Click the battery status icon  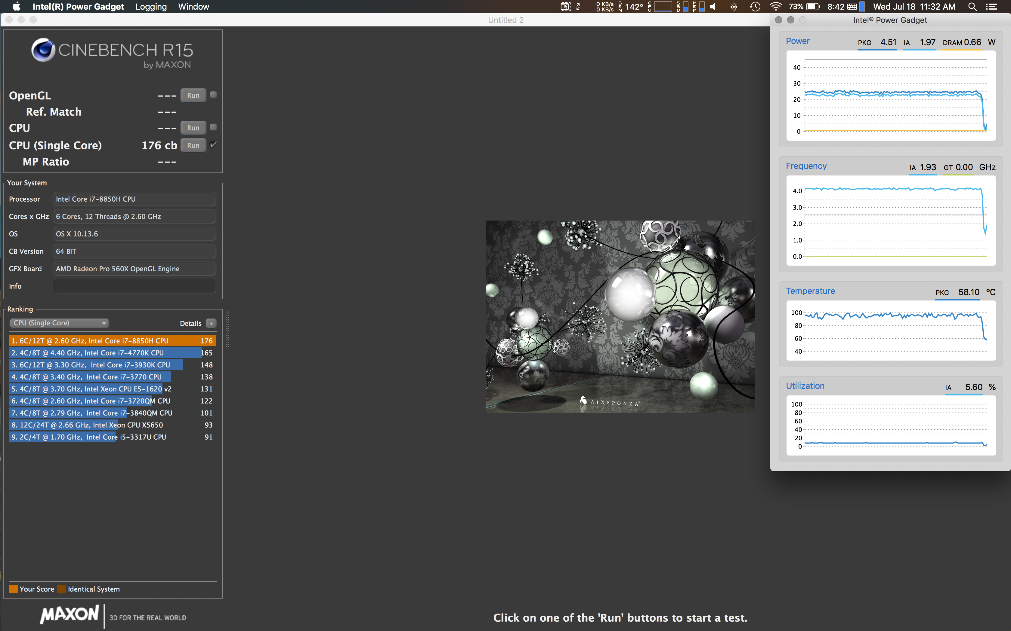click(812, 7)
